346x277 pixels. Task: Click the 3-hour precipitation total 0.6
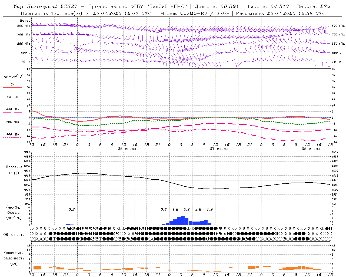(x=164, y=209)
